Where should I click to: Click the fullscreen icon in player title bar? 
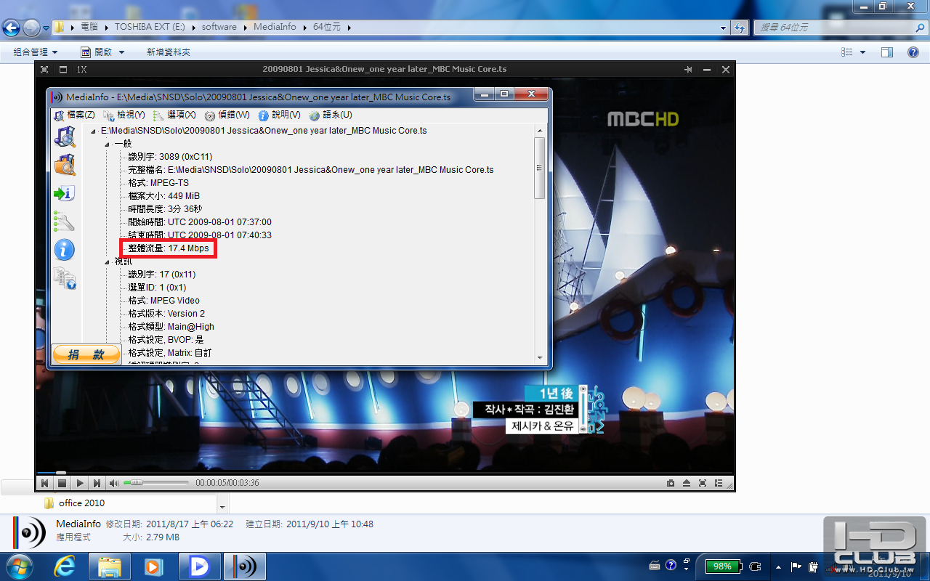click(44, 70)
